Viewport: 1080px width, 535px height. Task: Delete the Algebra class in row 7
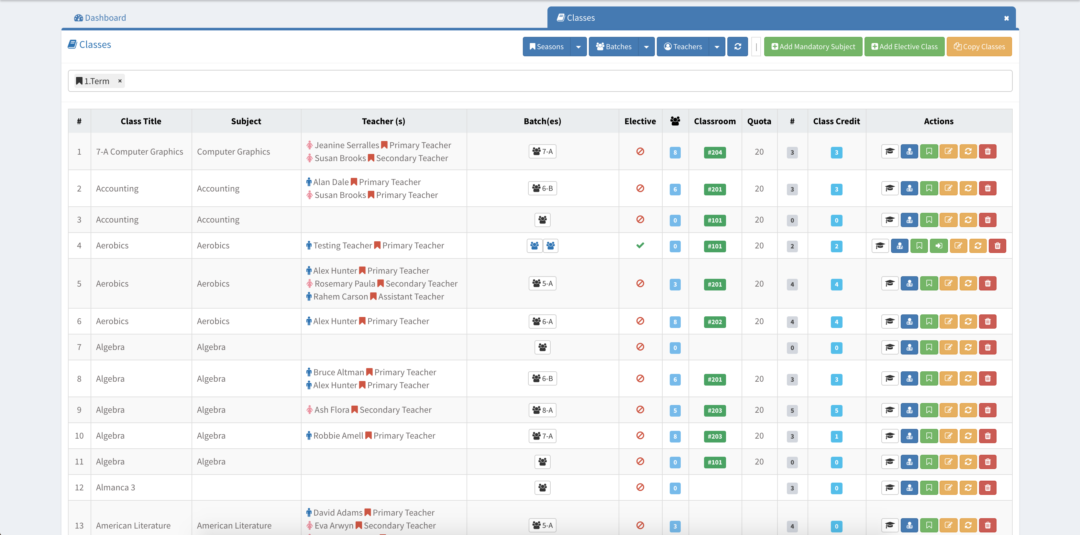click(988, 347)
